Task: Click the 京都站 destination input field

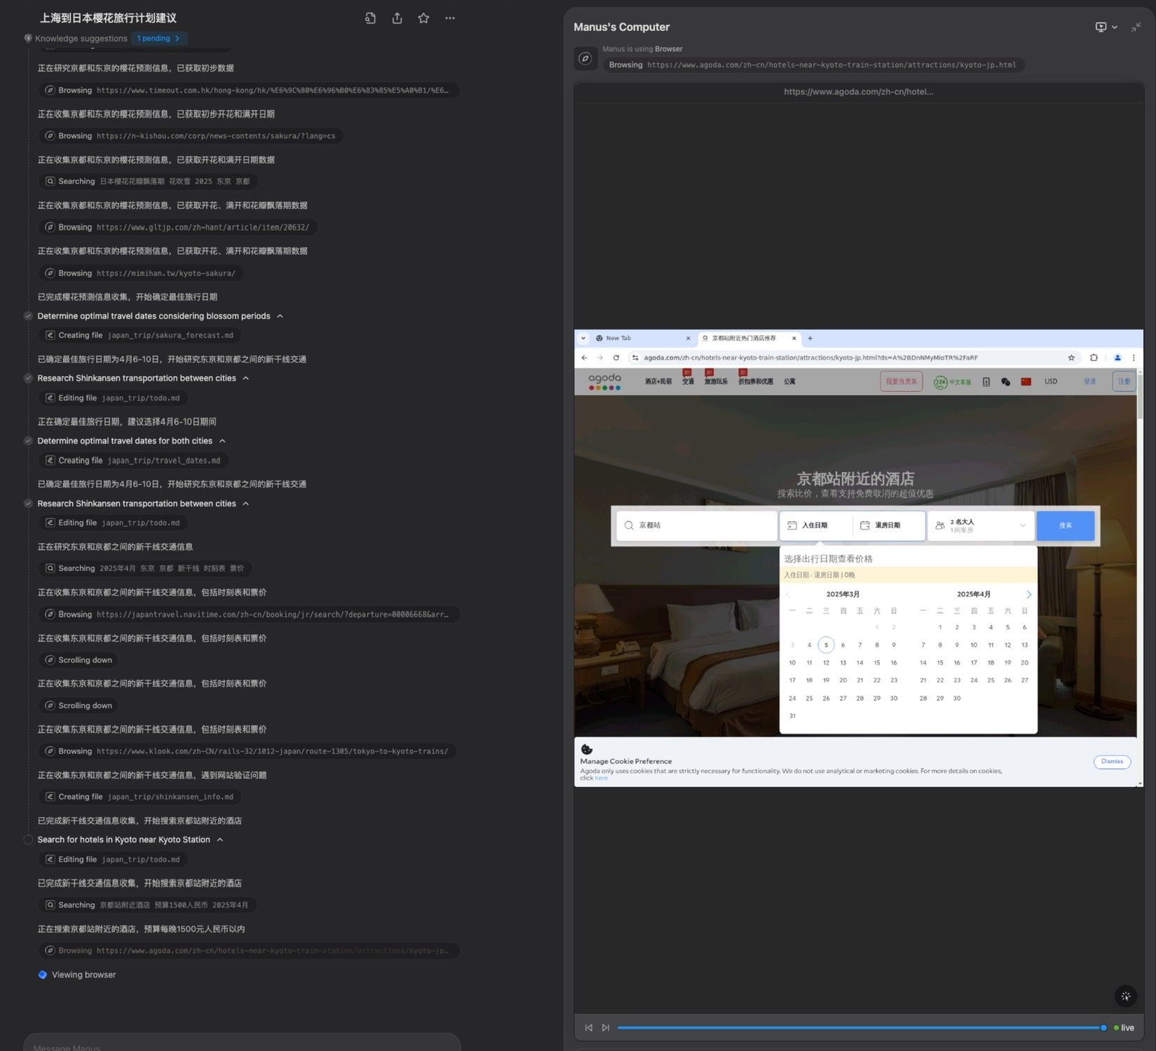Action: (696, 525)
